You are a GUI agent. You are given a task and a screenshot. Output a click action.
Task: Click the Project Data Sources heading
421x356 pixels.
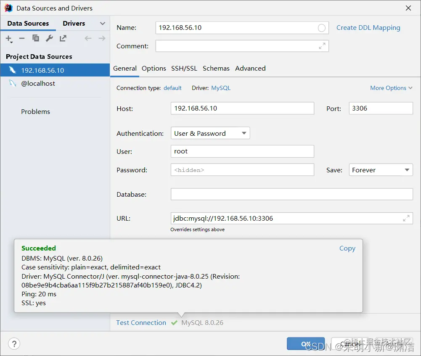coord(39,57)
